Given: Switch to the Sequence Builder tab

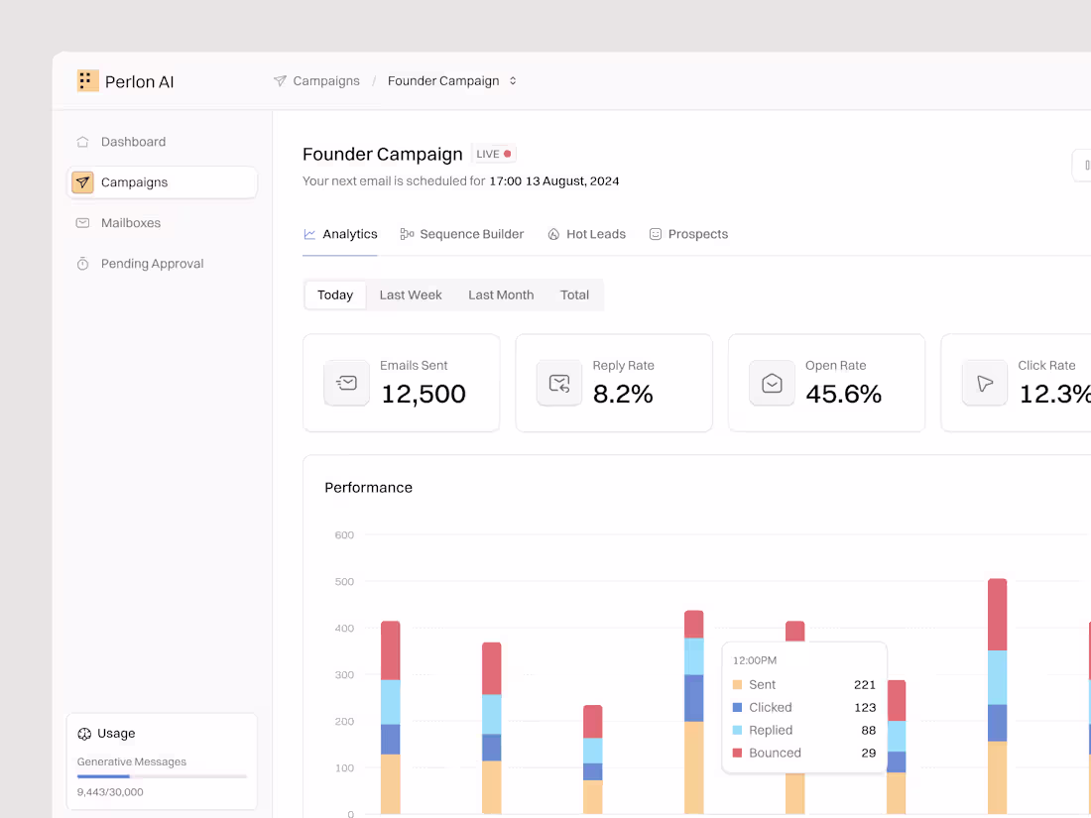Looking at the screenshot, I should (462, 234).
